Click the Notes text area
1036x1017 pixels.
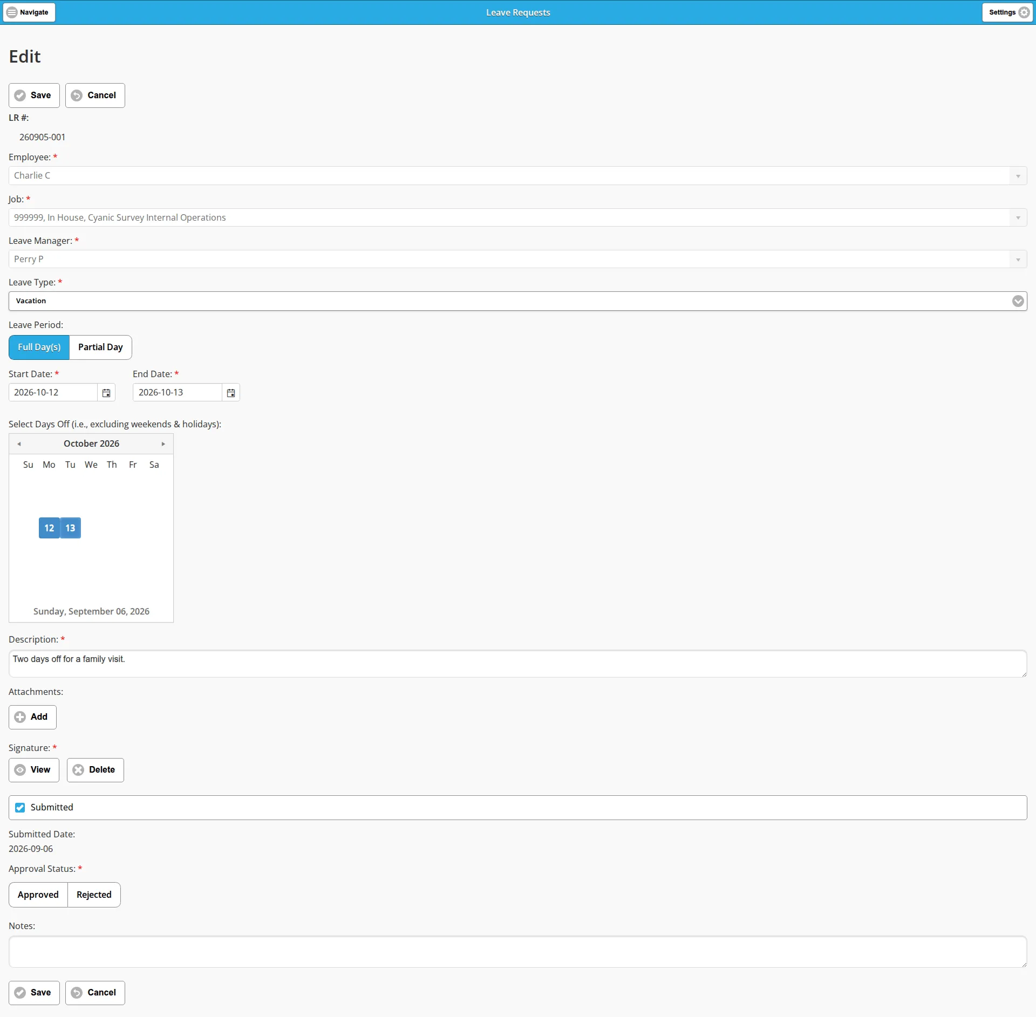(518, 952)
